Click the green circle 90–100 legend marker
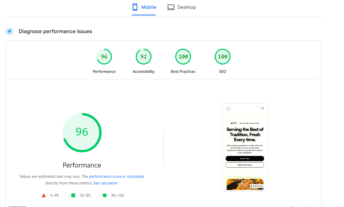344x207 pixels. click(x=105, y=195)
